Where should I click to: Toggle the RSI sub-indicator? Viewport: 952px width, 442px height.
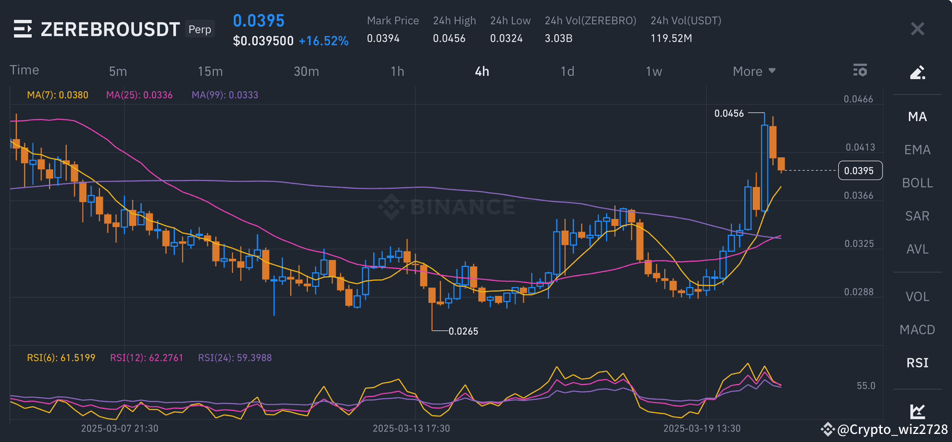click(917, 363)
